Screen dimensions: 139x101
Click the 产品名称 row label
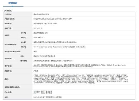click(8, 14)
